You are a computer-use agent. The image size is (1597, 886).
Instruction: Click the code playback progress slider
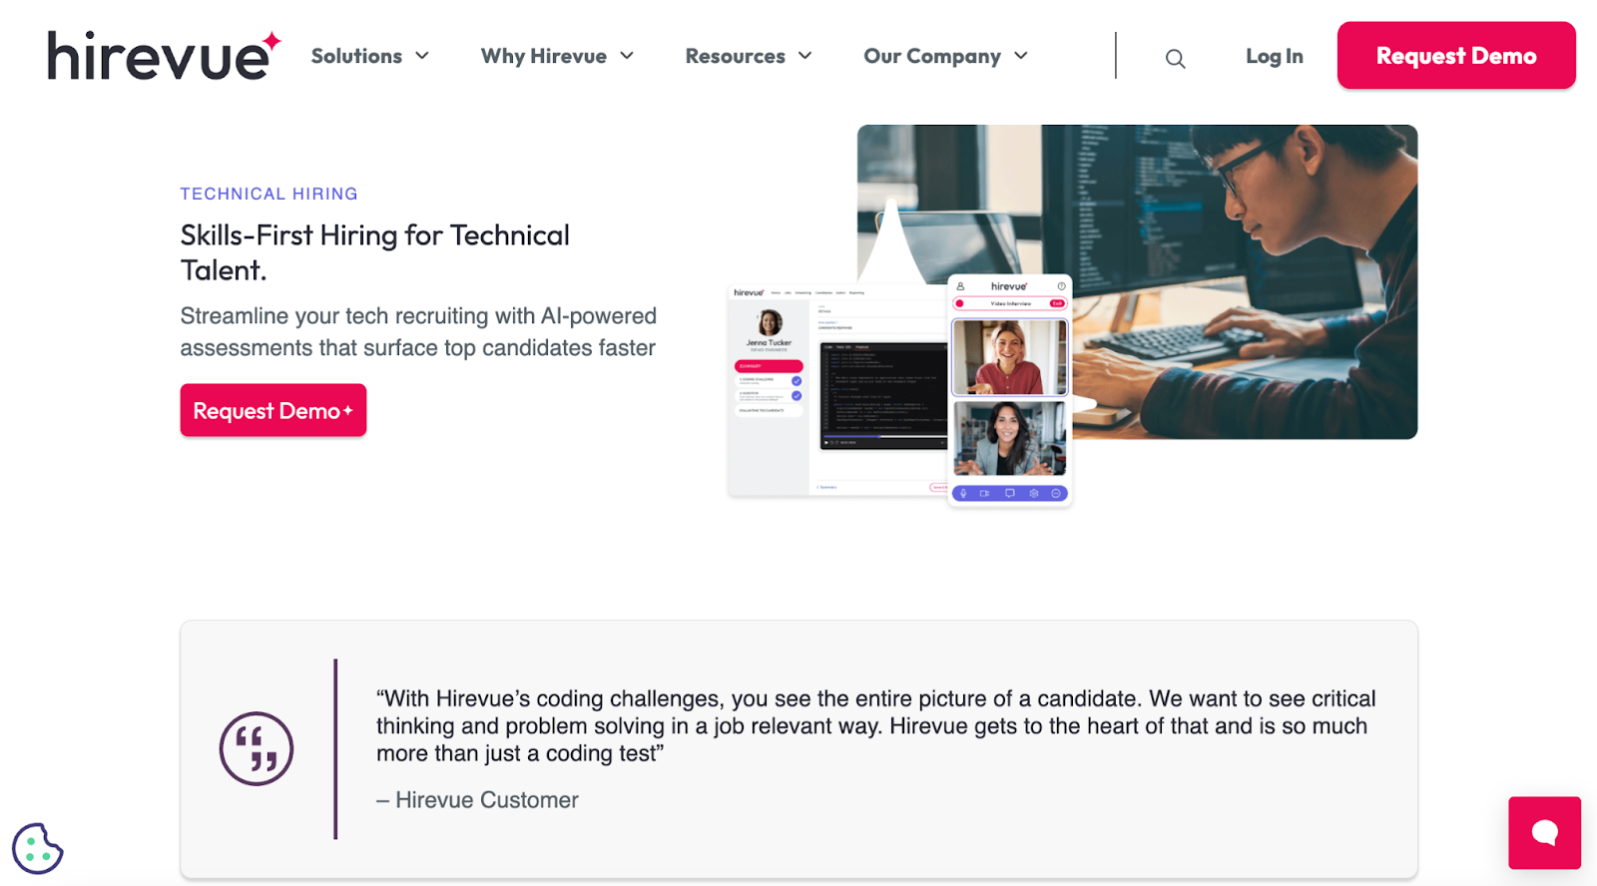coord(878,436)
